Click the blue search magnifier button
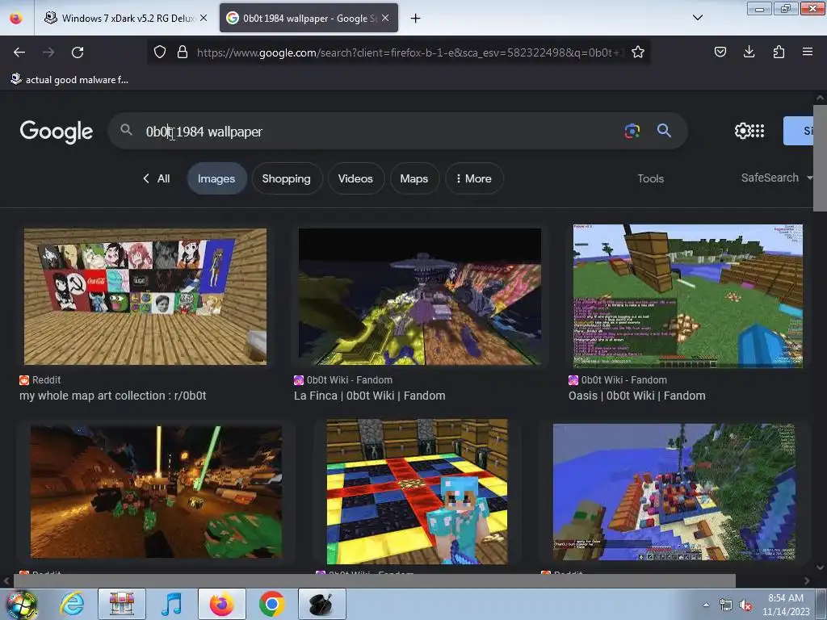 pyautogui.click(x=664, y=131)
